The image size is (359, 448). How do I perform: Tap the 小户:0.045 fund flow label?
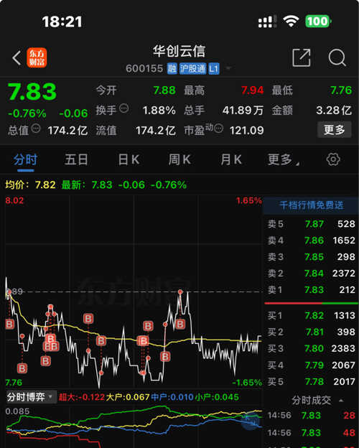[217, 397]
